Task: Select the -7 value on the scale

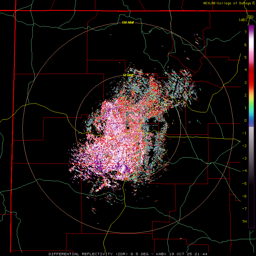Action: click(x=244, y=209)
